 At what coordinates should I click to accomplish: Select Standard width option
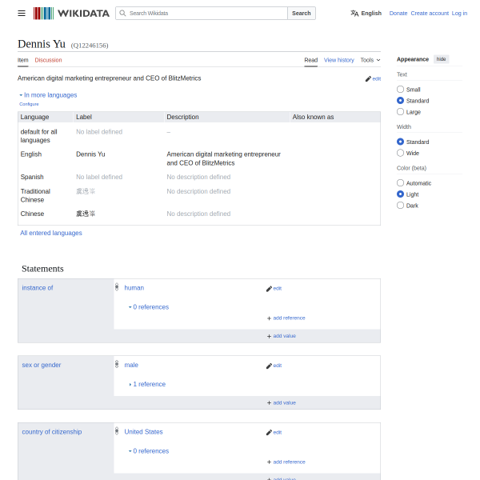coord(400,142)
